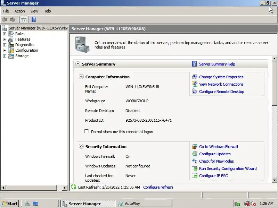Open the Action menu

point(19,11)
